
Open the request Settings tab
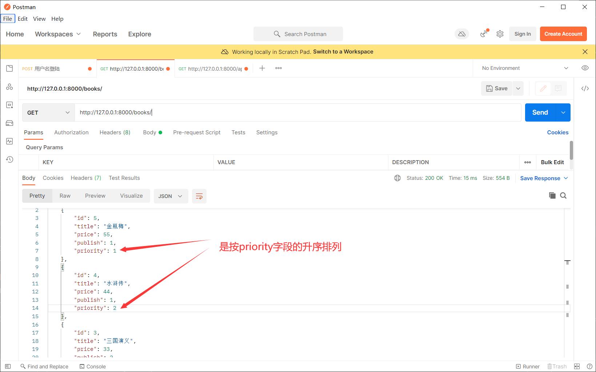tap(267, 132)
